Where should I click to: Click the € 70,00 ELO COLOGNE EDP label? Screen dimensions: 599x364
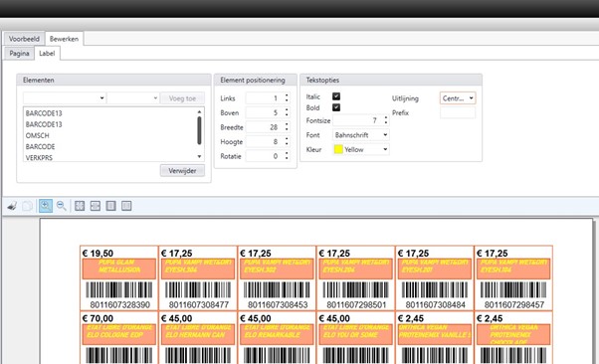[118, 338]
